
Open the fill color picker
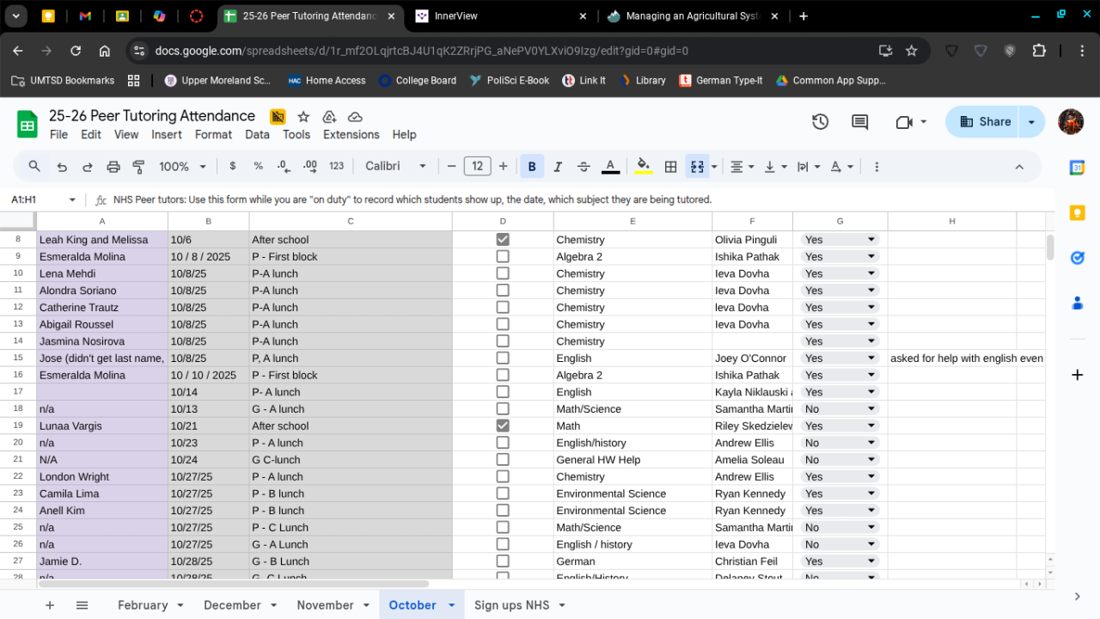point(643,167)
